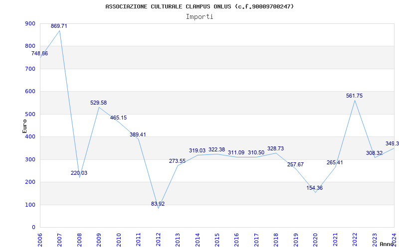
Task: Click the 265.41 value label
Action: pyautogui.click(x=335, y=163)
